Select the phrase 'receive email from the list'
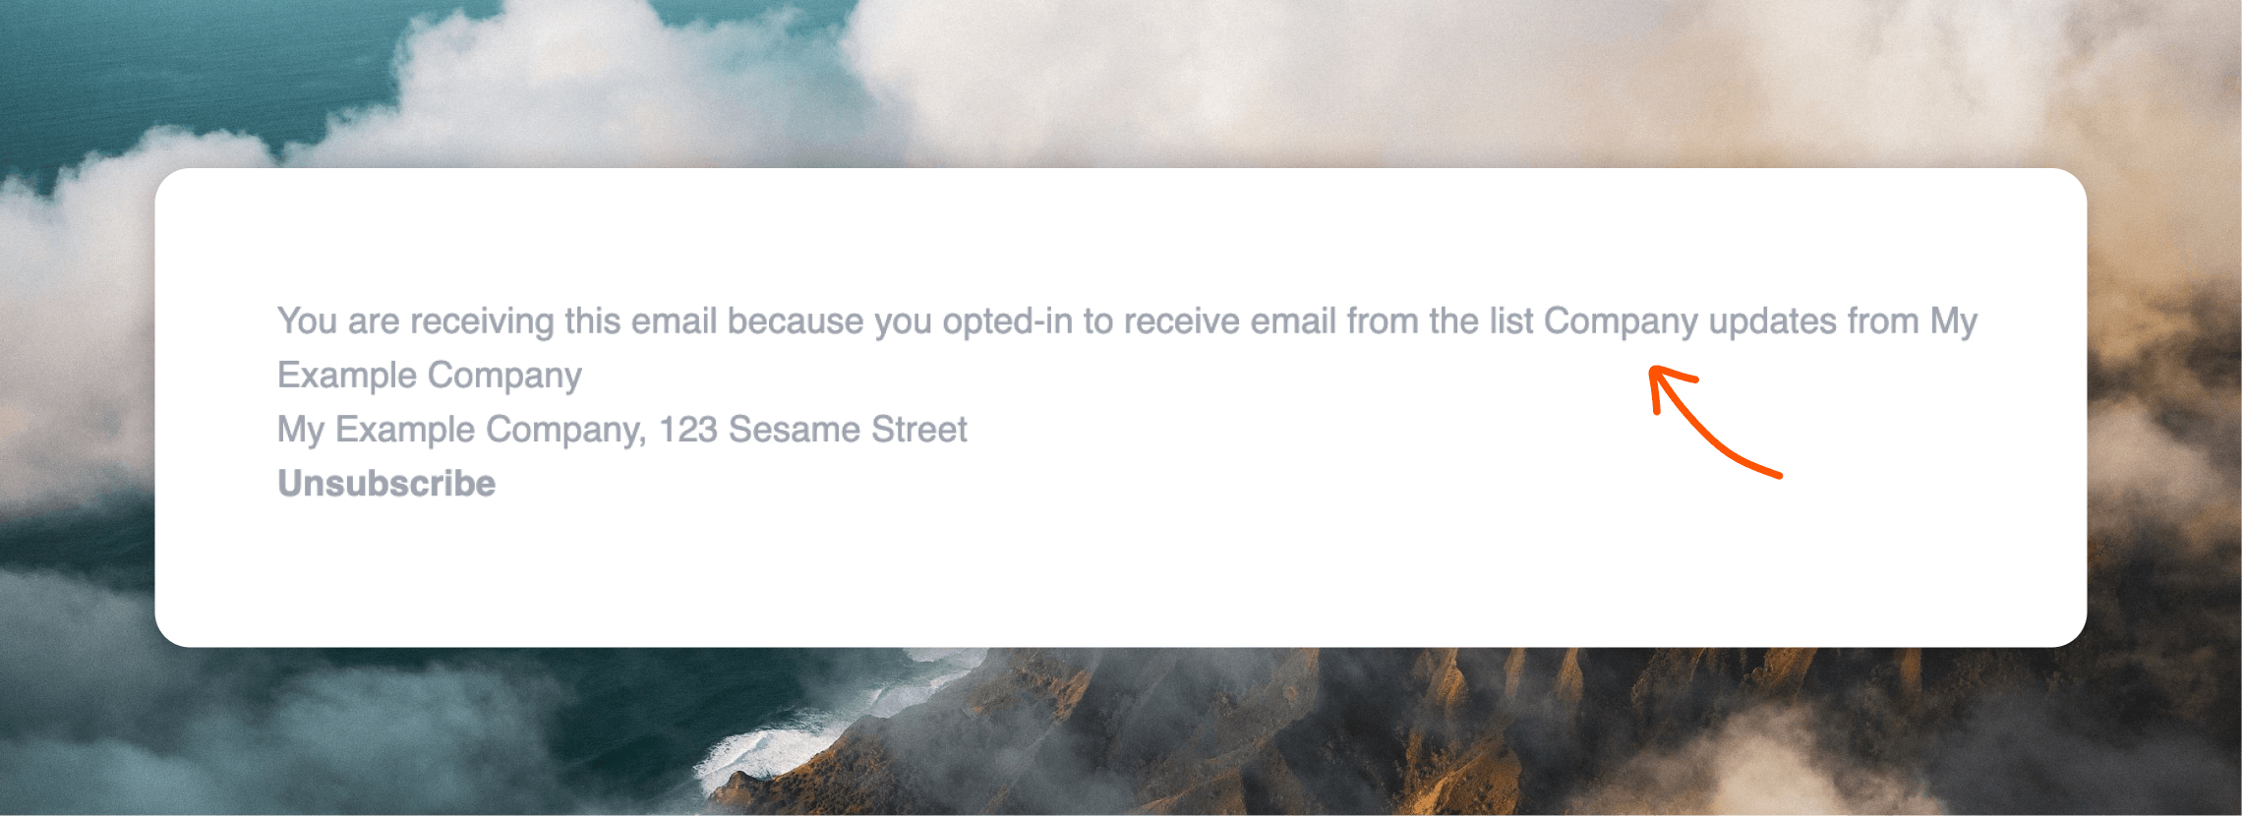This screenshot has width=2242, height=816. tap(1327, 320)
